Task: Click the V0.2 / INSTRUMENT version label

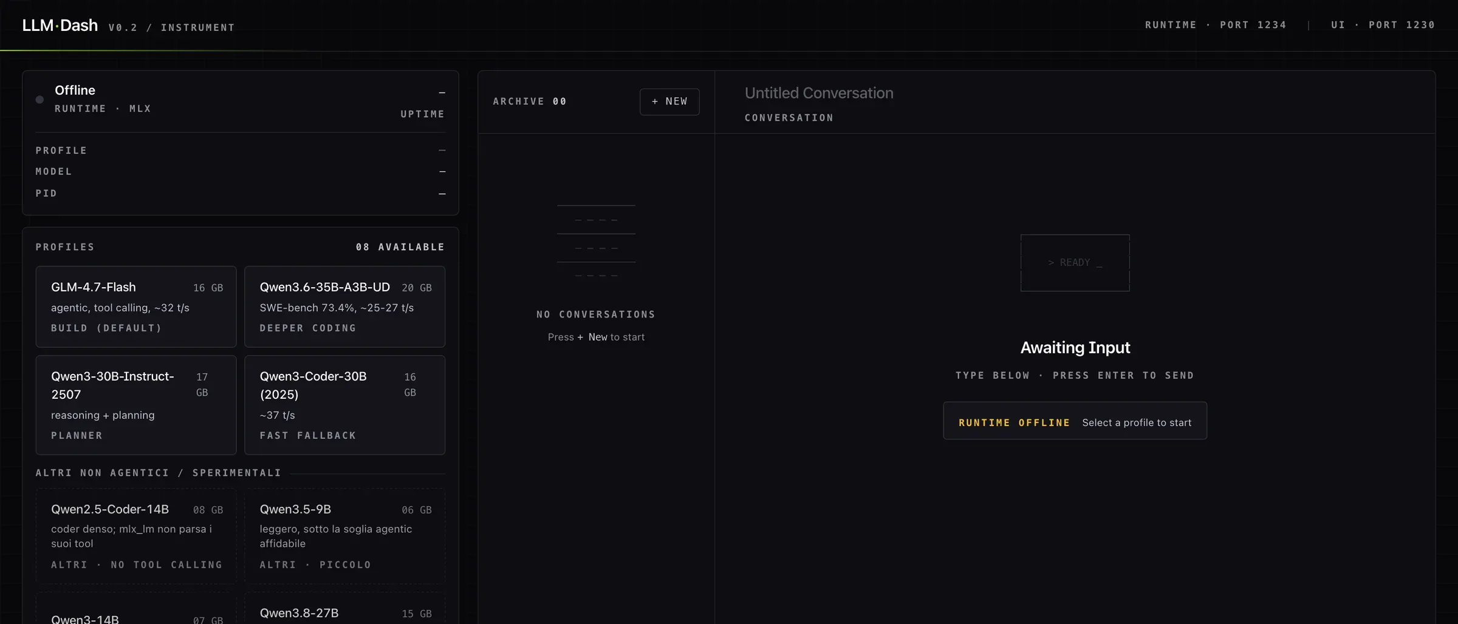Action: (x=171, y=27)
